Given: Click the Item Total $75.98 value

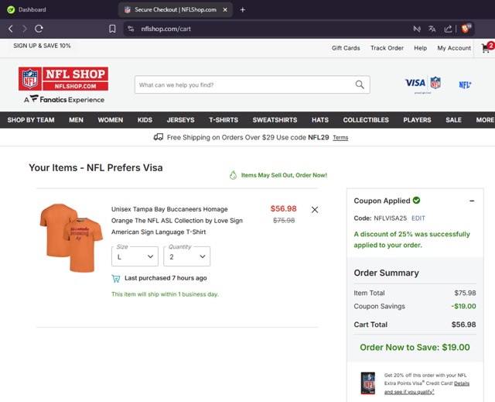Looking at the screenshot, I should pyautogui.click(x=465, y=293).
